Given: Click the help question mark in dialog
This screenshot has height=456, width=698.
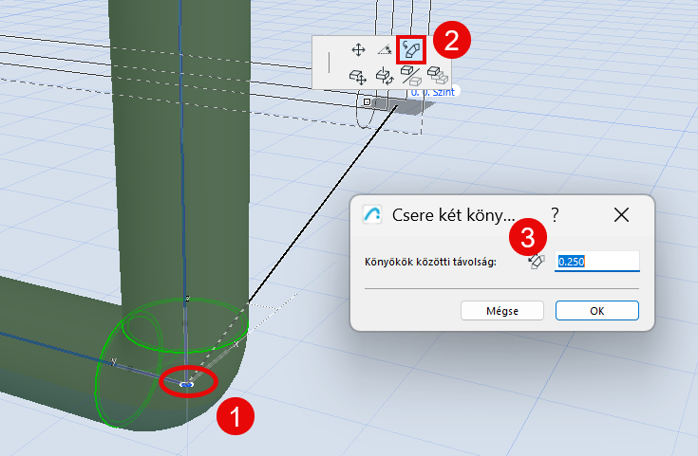Looking at the screenshot, I should [555, 215].
